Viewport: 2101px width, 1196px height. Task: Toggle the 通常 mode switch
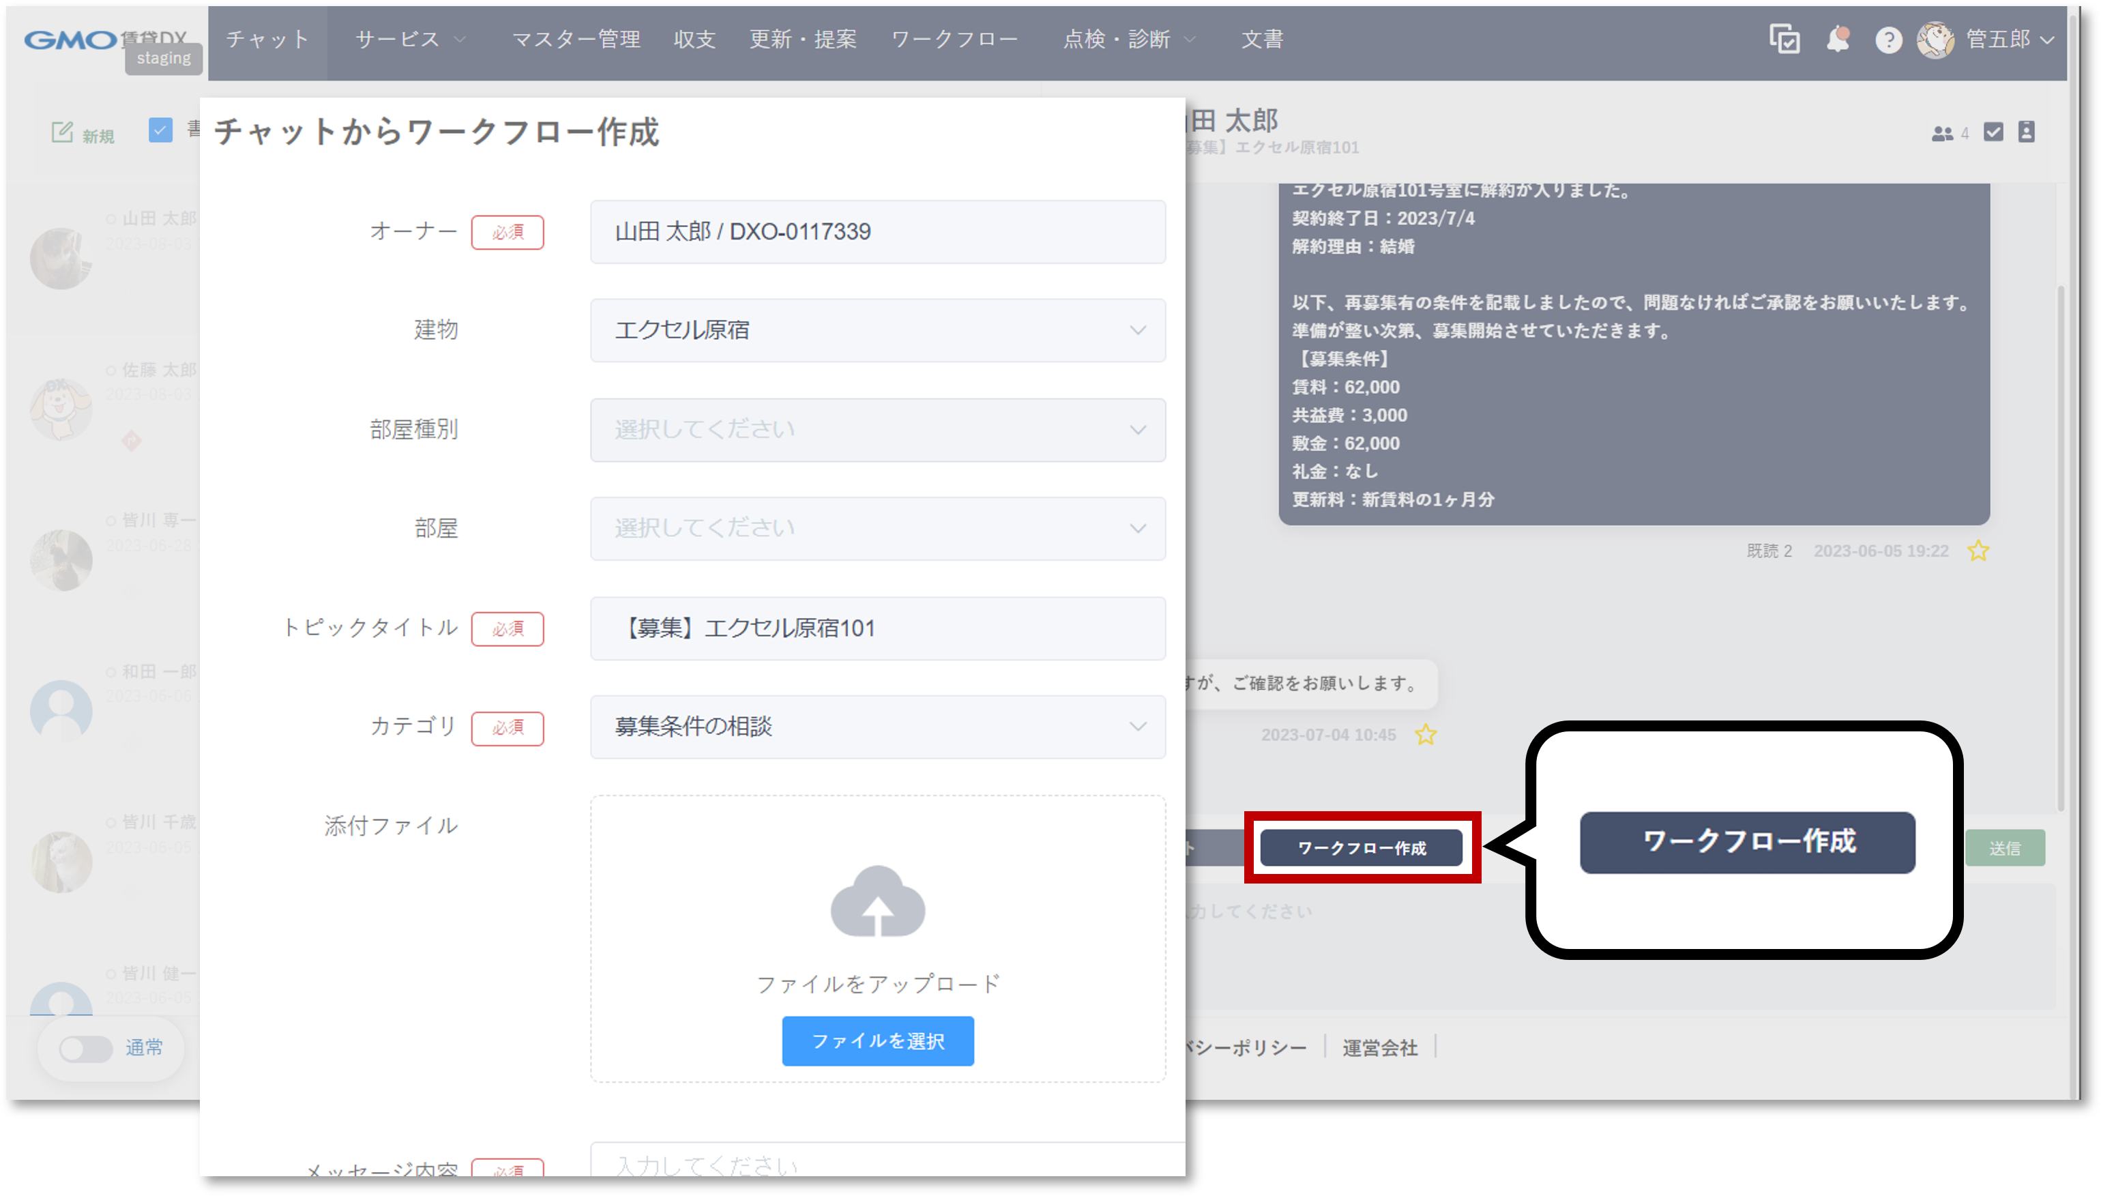point(86,1048)
